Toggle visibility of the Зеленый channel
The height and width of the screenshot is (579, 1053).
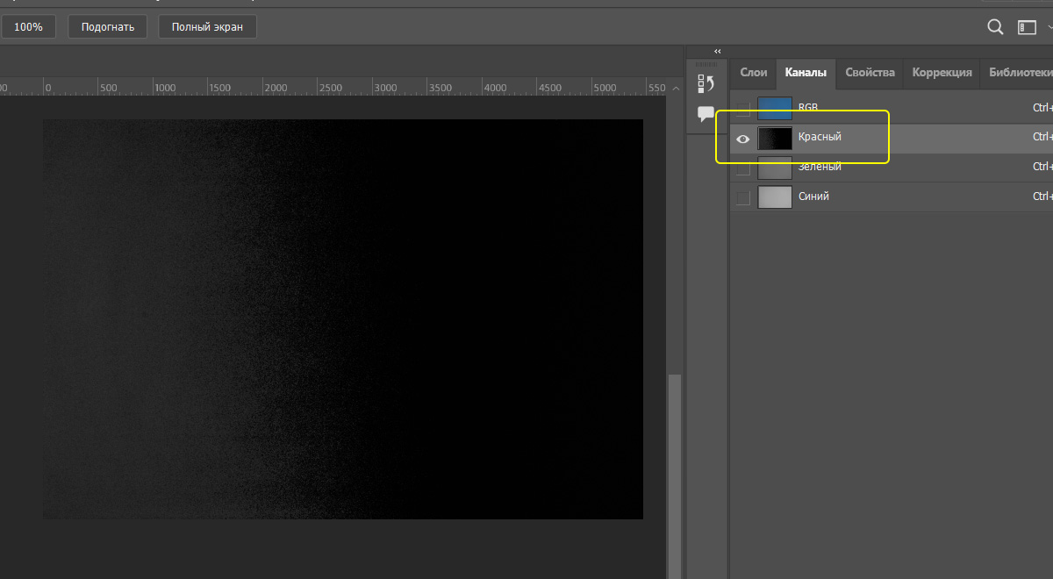click(743, 168)
